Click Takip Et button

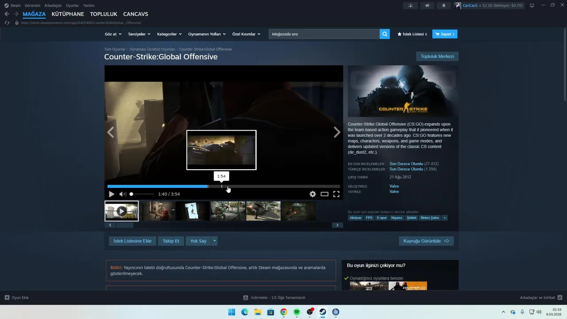point(171,241)
